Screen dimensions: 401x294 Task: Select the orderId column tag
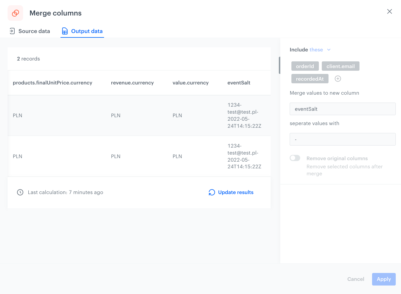pos(305,66)
